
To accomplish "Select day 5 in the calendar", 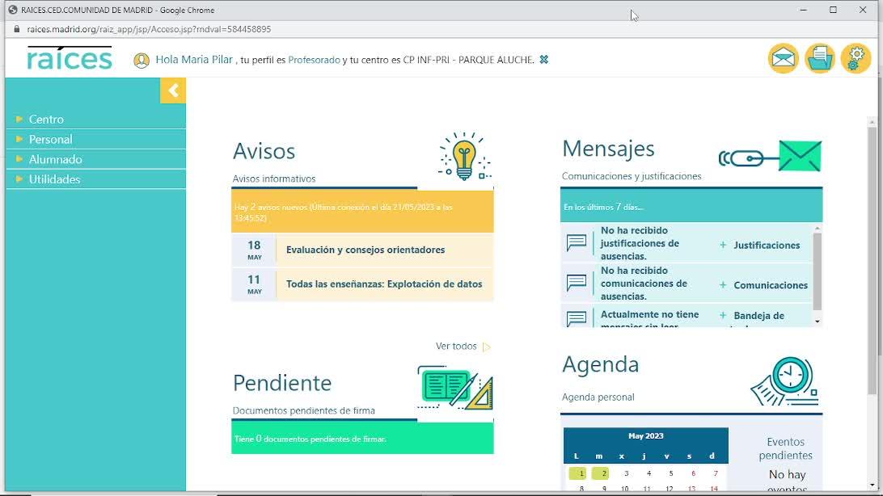I will coord(670,473).
